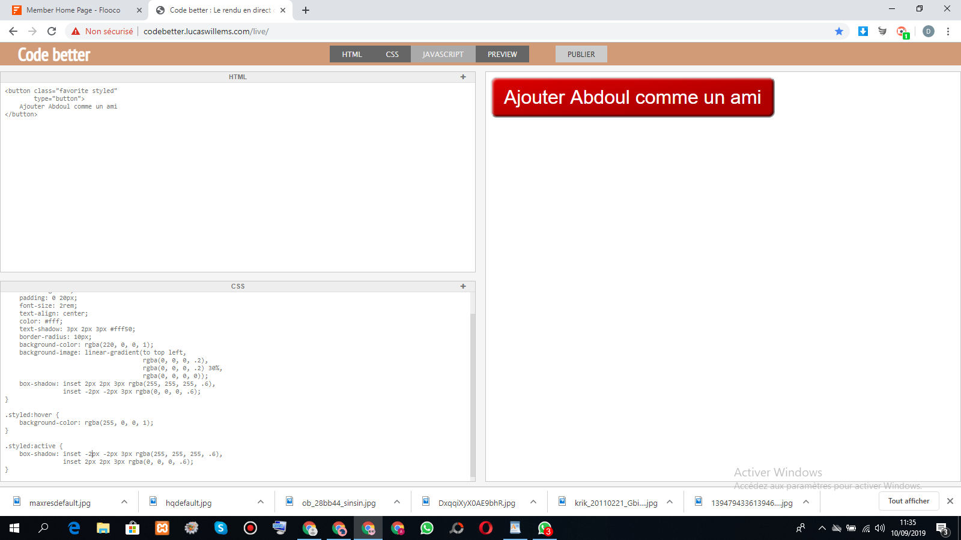Switch to the PREVIEW view
The width and height of the screenshot is (961, 540).
click(x=502, y=54)
